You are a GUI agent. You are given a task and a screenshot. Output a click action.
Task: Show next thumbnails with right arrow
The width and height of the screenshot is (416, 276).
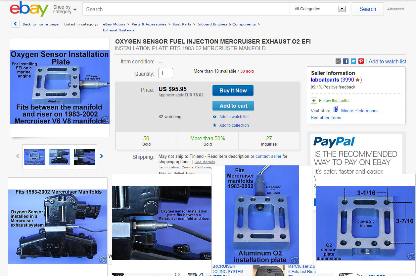[102, 156]
